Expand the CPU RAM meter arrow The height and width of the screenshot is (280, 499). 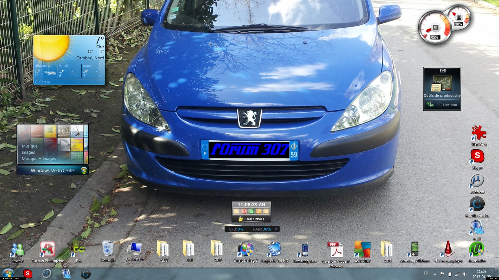pyautogui.click(x=276, y=229)
